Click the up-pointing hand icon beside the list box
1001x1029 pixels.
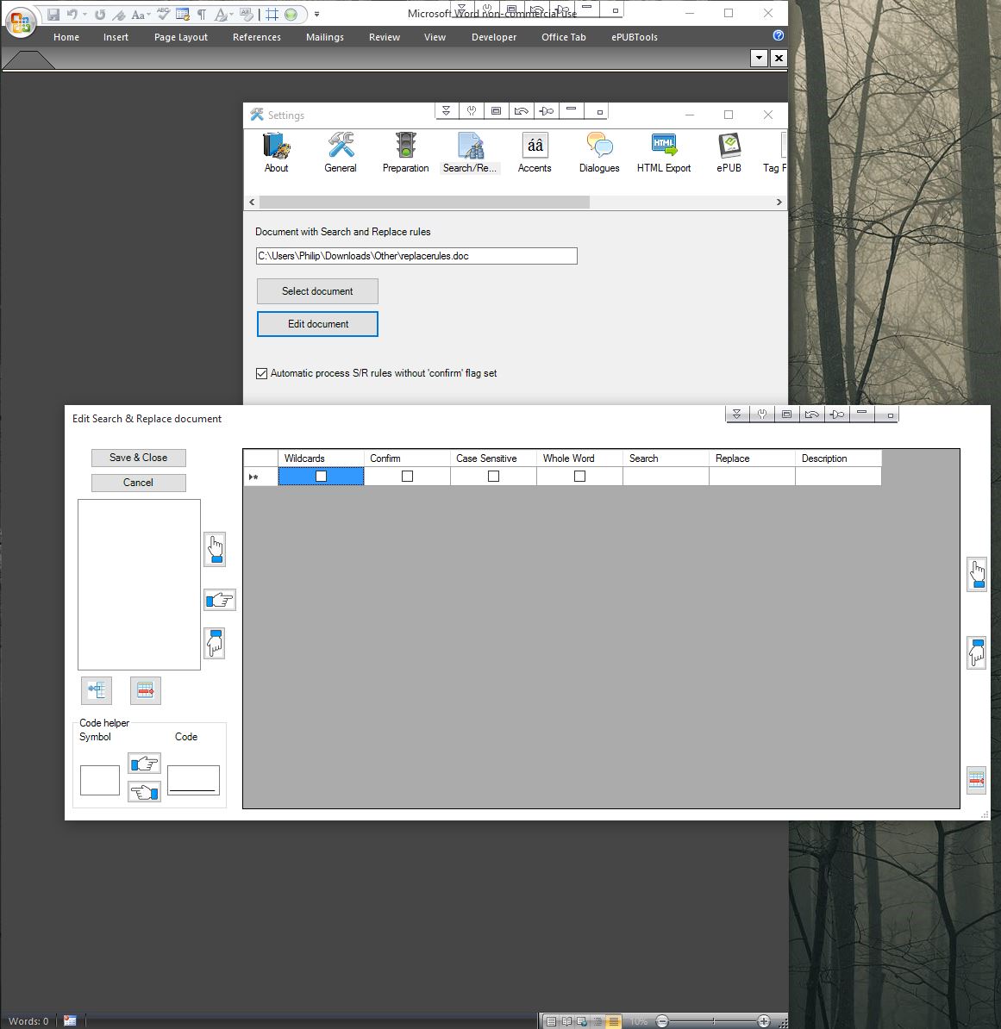point(215,549)
